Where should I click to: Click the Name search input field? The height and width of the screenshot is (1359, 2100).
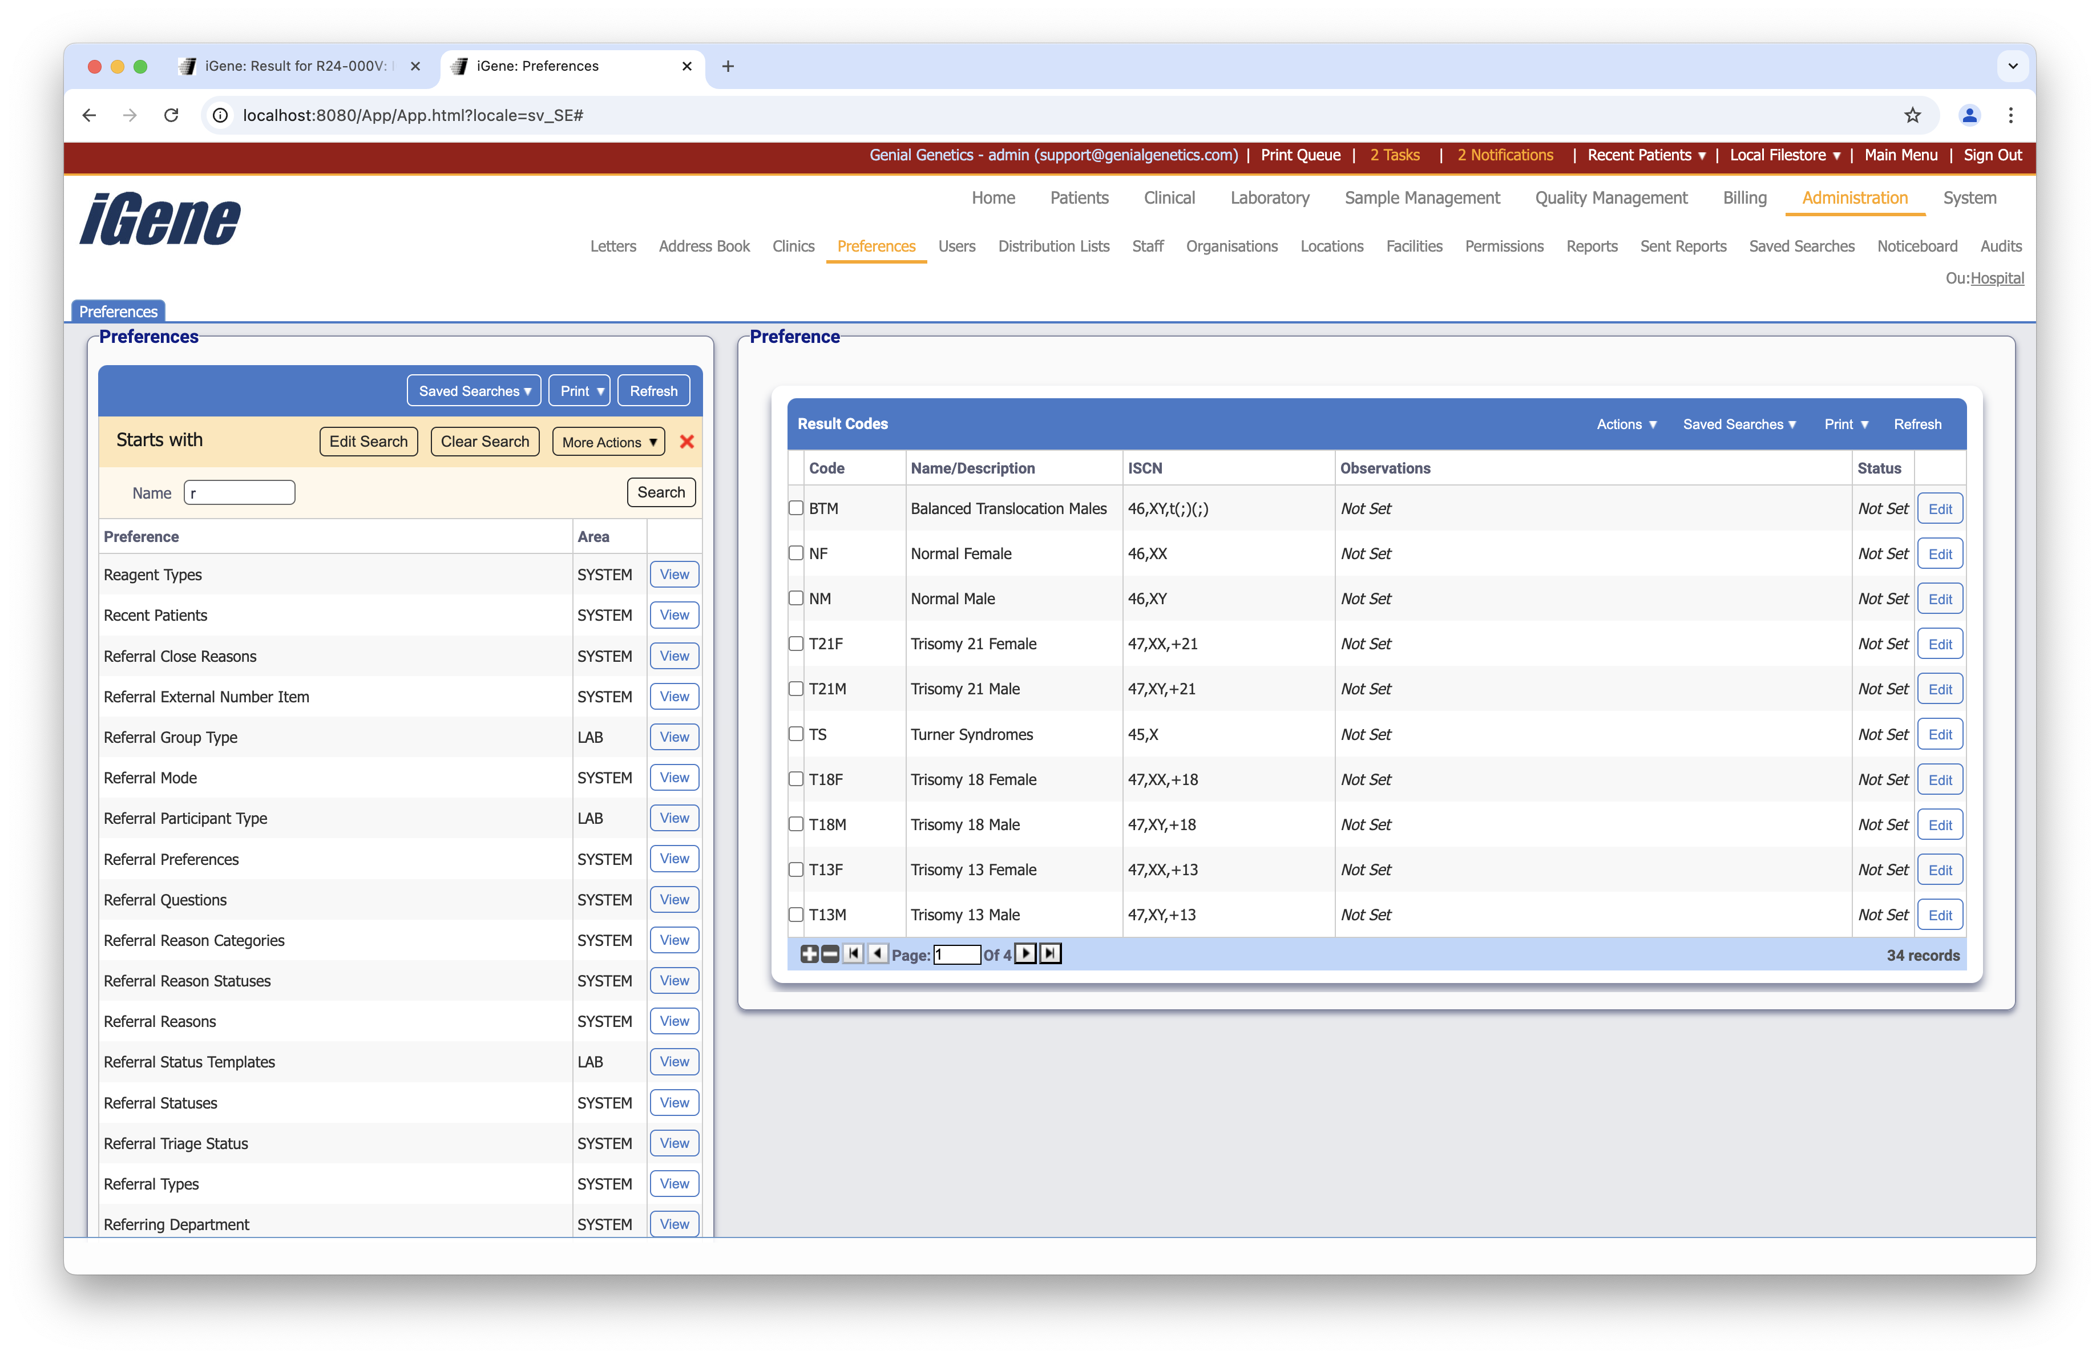(239, 493)
